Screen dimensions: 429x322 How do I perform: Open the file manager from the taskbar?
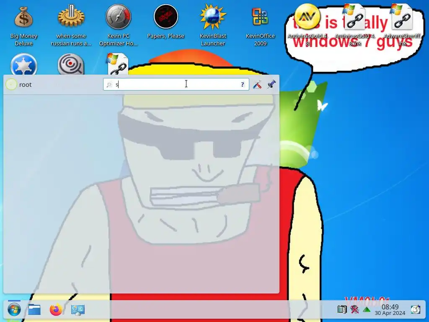(x=34, y=310)
